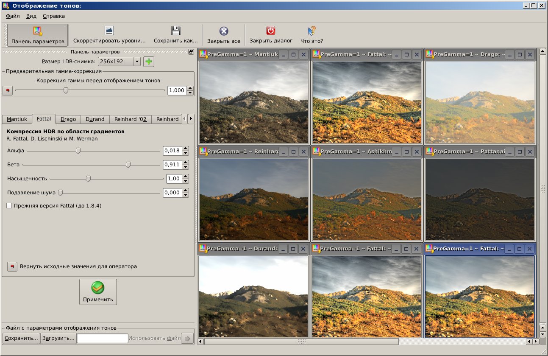Click reset icon for operator default values

[12, 266]
